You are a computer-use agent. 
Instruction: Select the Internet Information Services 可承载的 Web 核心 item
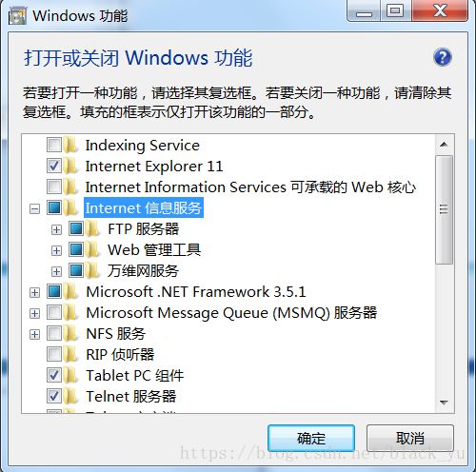pos(250,187)
